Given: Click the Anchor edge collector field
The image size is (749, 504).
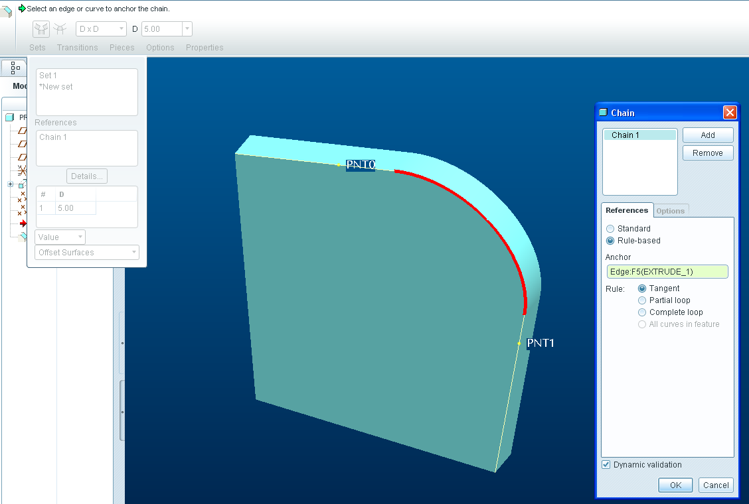Looking at the screenshot, I should (667, 272).
